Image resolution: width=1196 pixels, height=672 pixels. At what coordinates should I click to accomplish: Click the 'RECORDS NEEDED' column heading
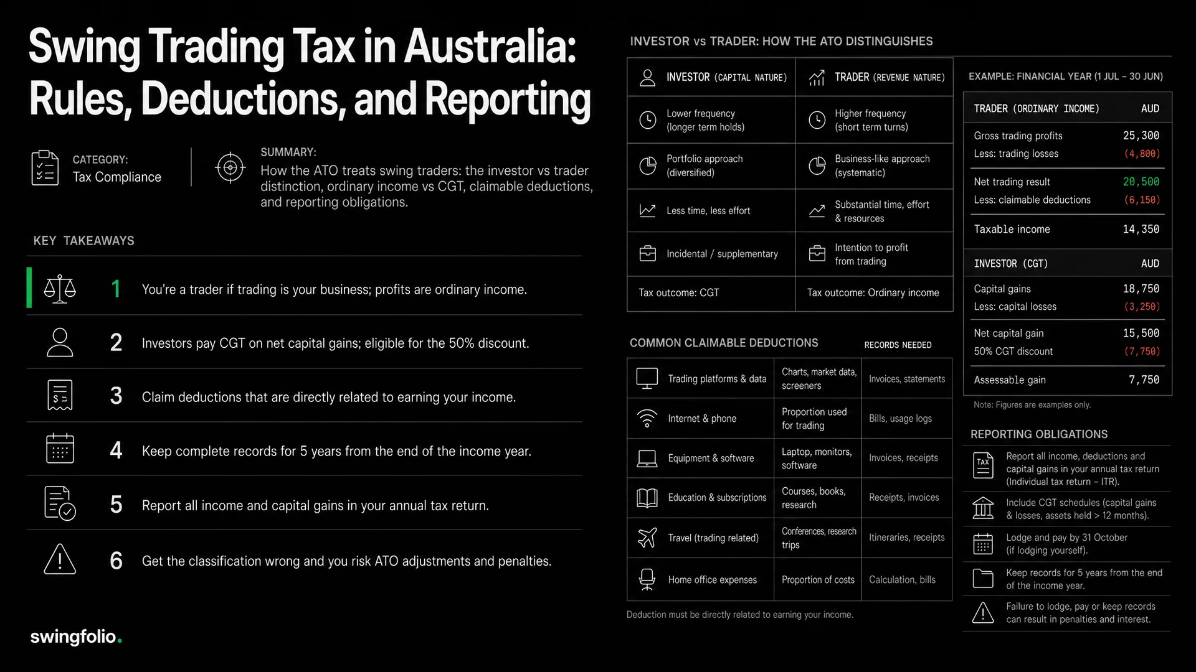898,345
